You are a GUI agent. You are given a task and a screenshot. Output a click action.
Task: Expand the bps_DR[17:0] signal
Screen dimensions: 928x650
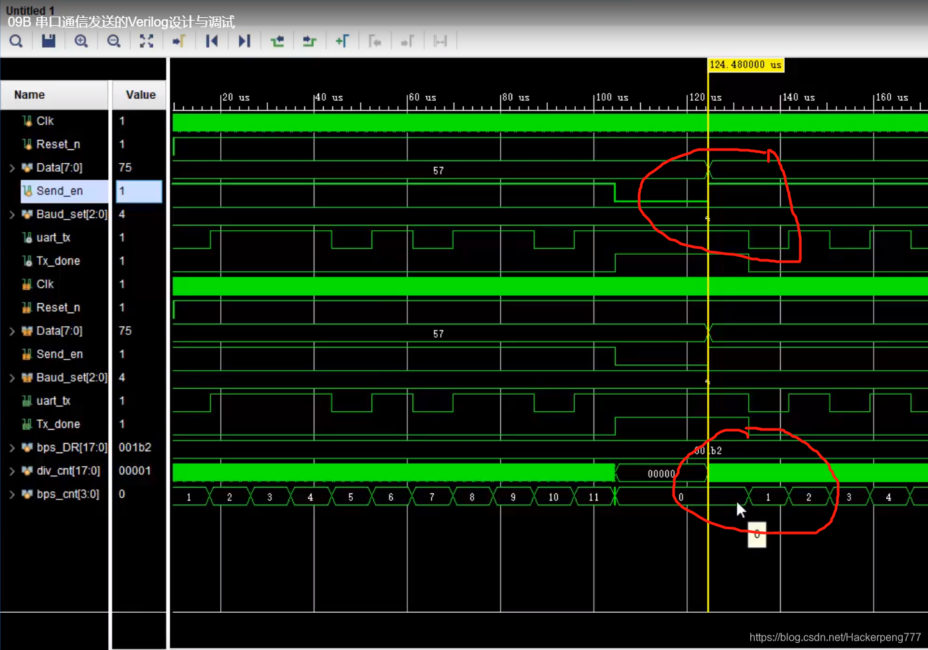click(12, 448)
